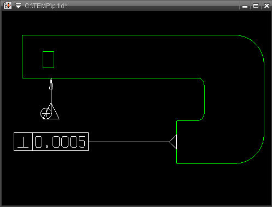The image size is (272, 207).
Task: Click the vertical line connecting arrow to datum
Action: pyautogui.click(x=51, y=96)
